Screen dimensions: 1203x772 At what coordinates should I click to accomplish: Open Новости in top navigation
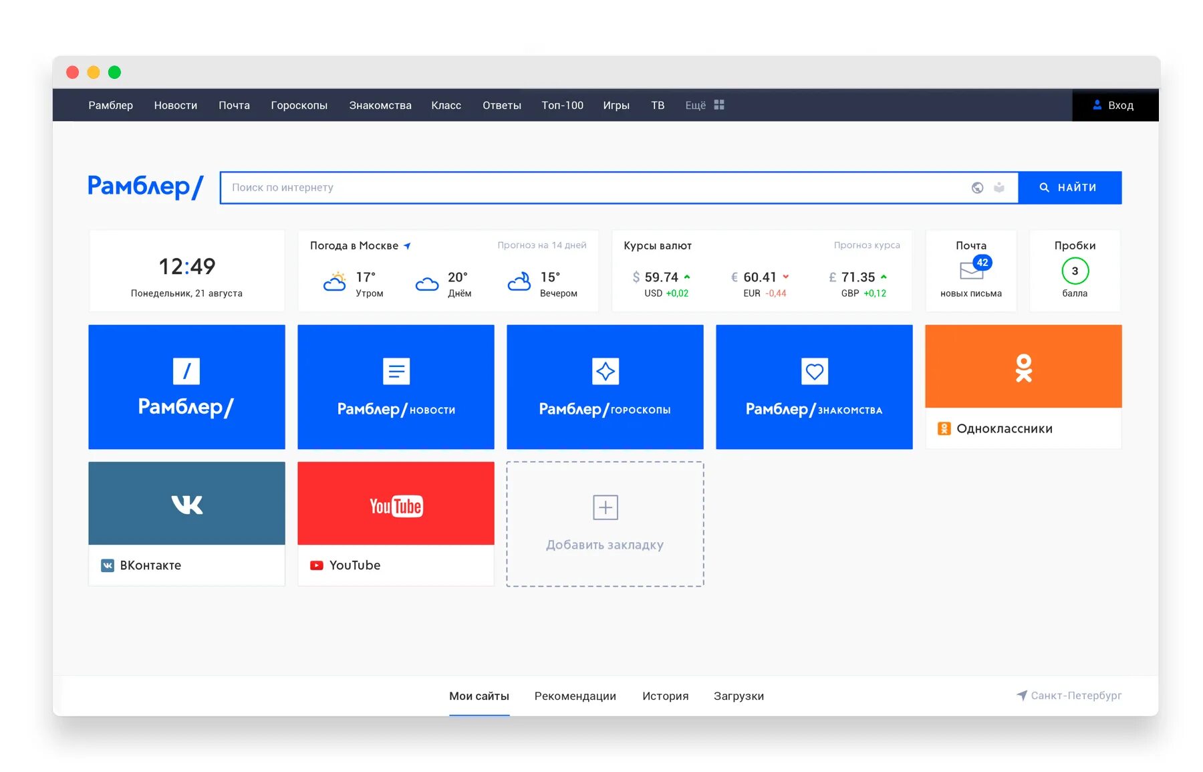click(x=176, y=105)
